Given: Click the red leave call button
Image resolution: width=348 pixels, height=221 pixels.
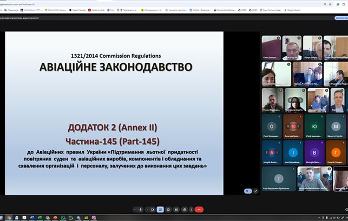Looking at the screenshot, I should 199,210.
